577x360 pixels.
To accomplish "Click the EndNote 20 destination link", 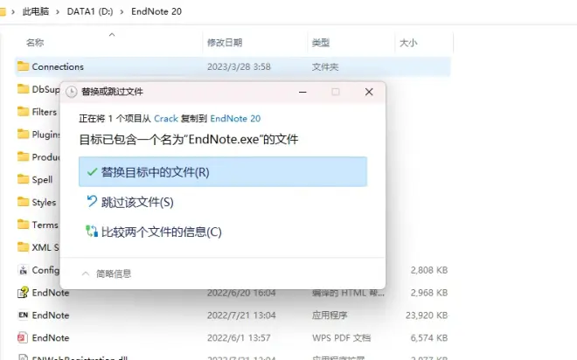I will [235, 119].
